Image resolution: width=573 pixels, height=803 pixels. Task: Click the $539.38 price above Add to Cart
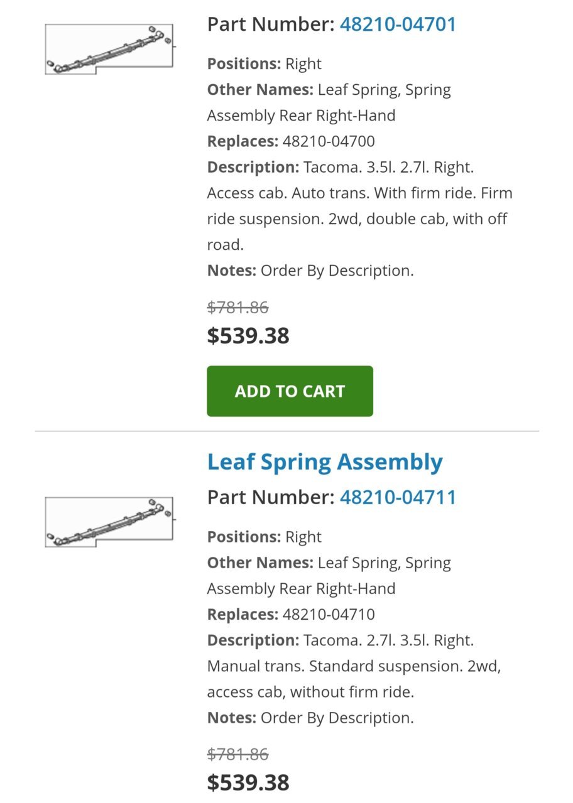point(248,336)
